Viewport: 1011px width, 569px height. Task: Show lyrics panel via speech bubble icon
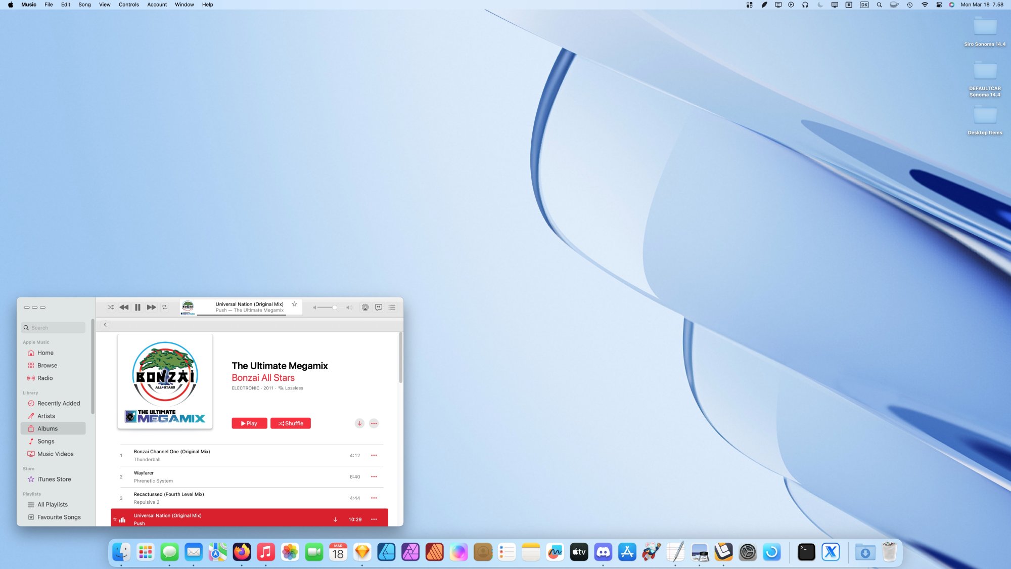(x=379, y=307)
